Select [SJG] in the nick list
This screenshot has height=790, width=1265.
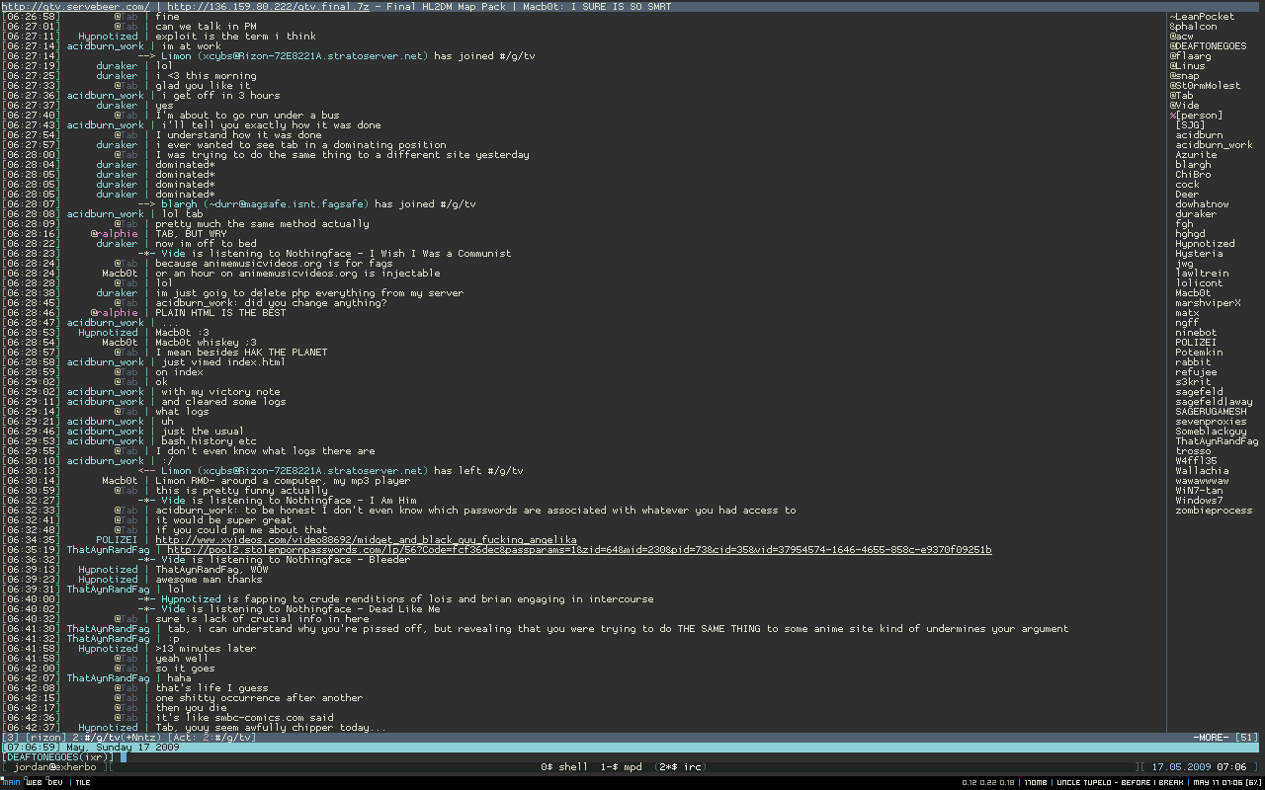point(1190,124)
